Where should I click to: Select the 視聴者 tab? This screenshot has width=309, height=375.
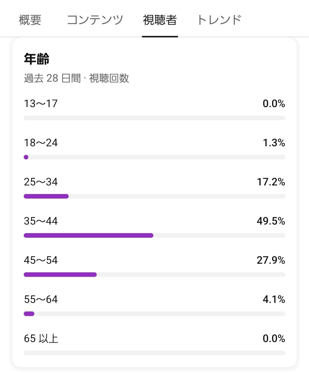point(160,20)
